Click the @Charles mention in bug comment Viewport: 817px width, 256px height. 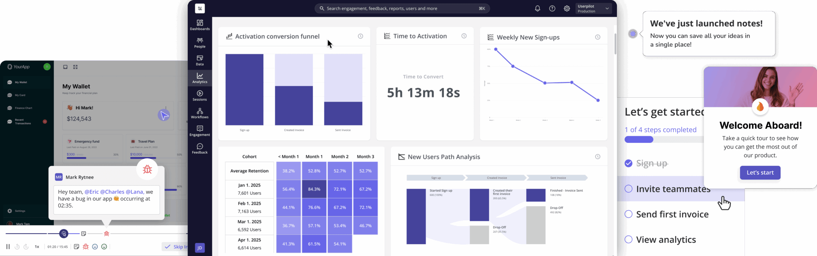pos(112,192)
